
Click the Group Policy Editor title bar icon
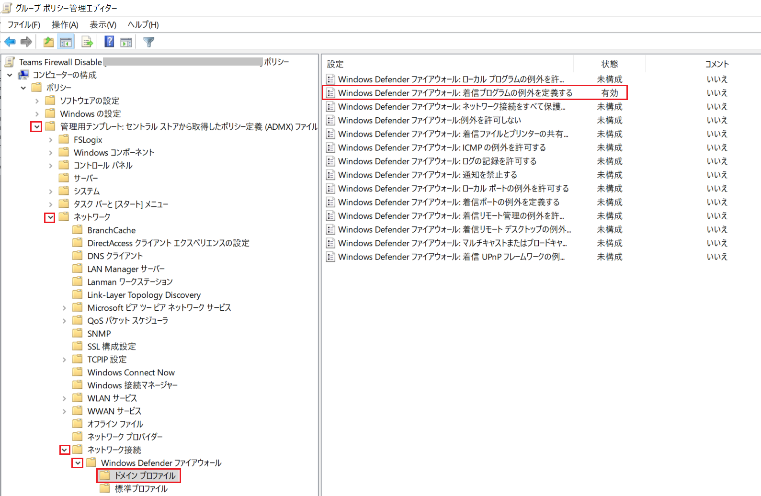click(x=7, y=8)
